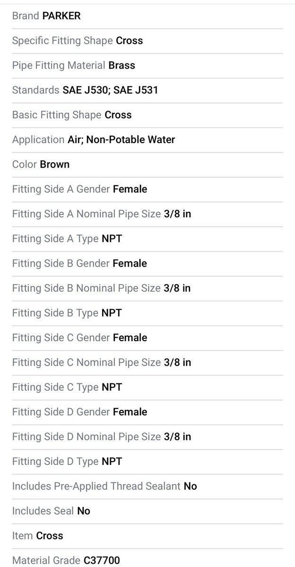
Task: Select Includes Pre-Applied Thread Sealant row
Action: click(147, 486)
